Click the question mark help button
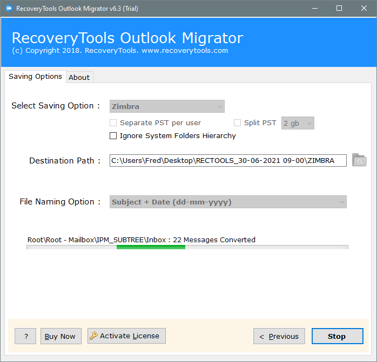 pos(25,336)
